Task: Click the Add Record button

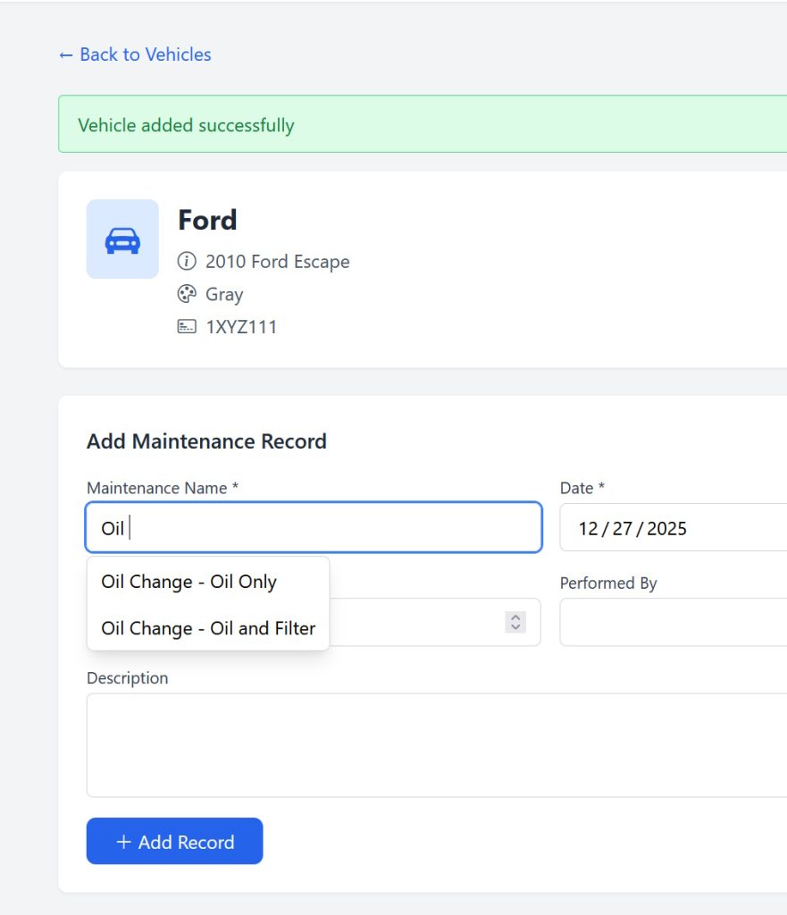Action: point(174,841)
